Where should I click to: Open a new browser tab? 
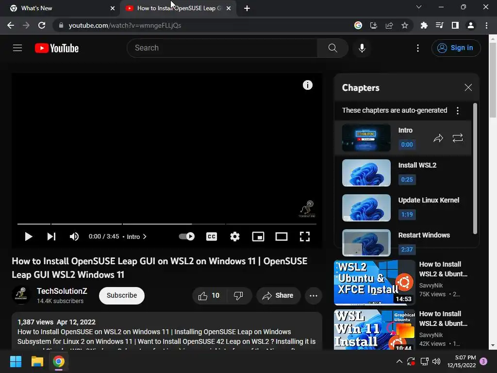247,8
